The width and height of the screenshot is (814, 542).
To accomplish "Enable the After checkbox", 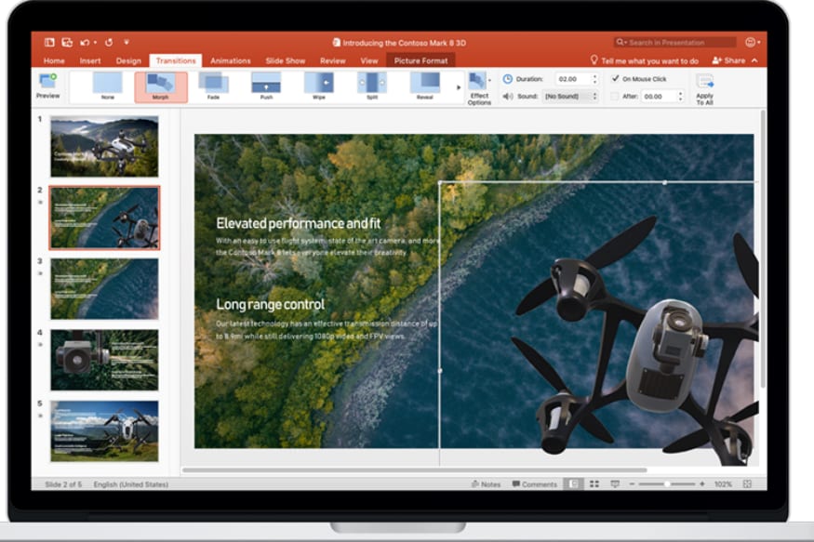I will pos(615,97).
